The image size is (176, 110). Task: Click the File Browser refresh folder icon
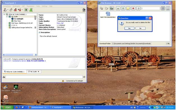coord(112,8)
